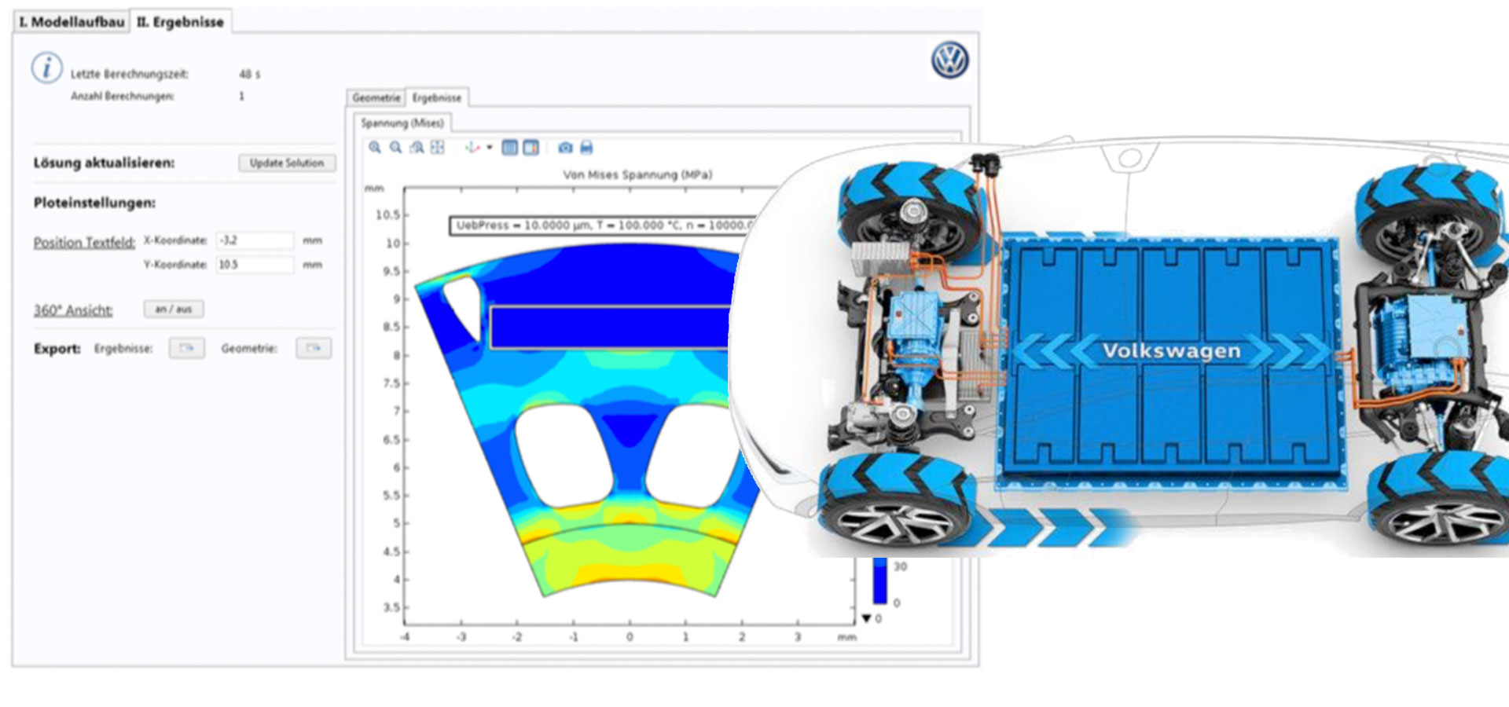Open the view orientation dropdown arrow
Viewport: 1509px width, 707px height.
coord(489,148)
